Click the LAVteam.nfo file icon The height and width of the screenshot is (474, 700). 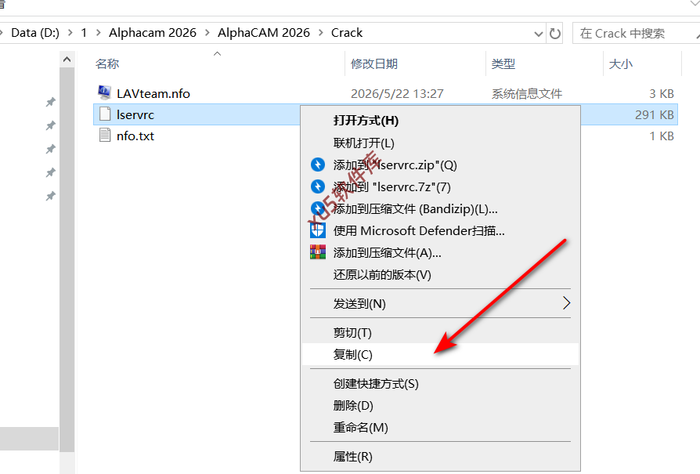(x=104, y=93)
